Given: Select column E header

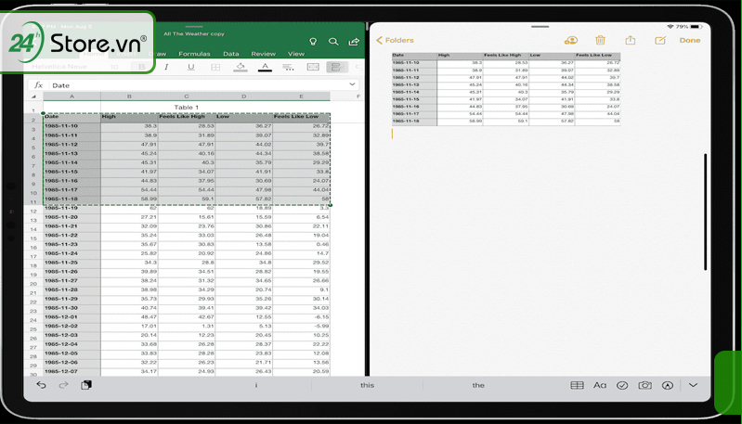Looking at the screenshot, I should point(302,96).
